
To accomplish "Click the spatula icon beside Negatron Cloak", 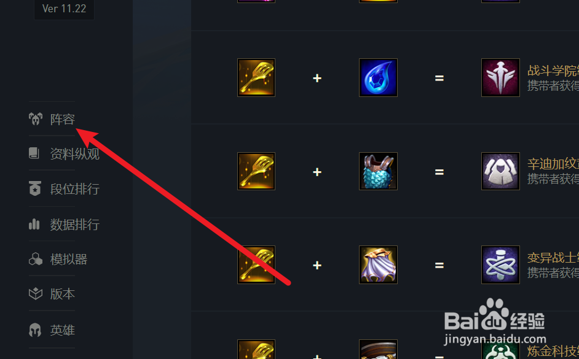I will [256, 264].
